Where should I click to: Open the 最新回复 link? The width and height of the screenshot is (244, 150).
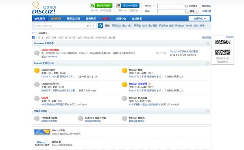[207, 37]
